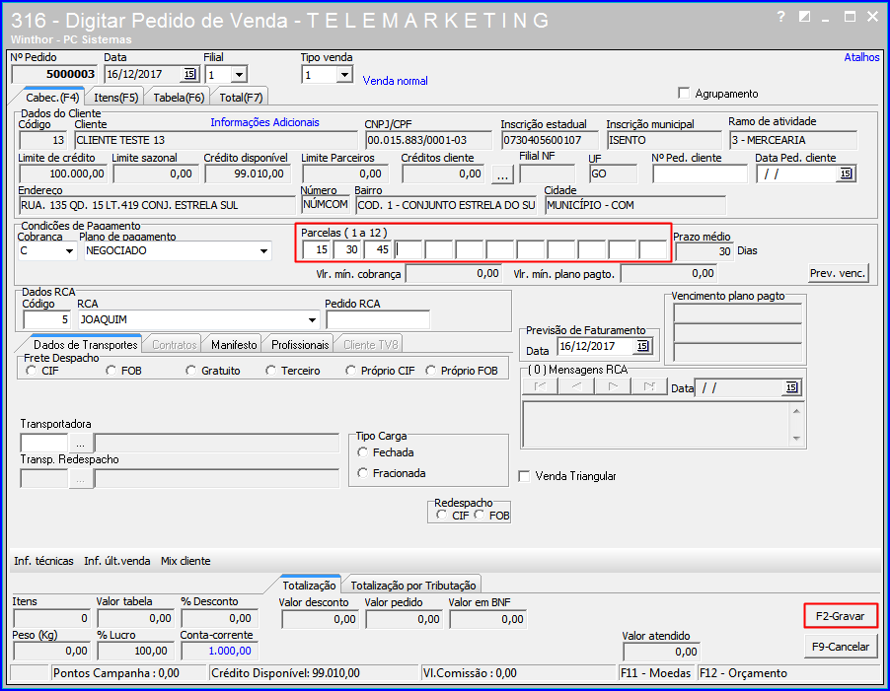The width and height of the screenshot is (890, 691).
Task: Click first Parcelas field containing 15
Action: tap(316, 249)
